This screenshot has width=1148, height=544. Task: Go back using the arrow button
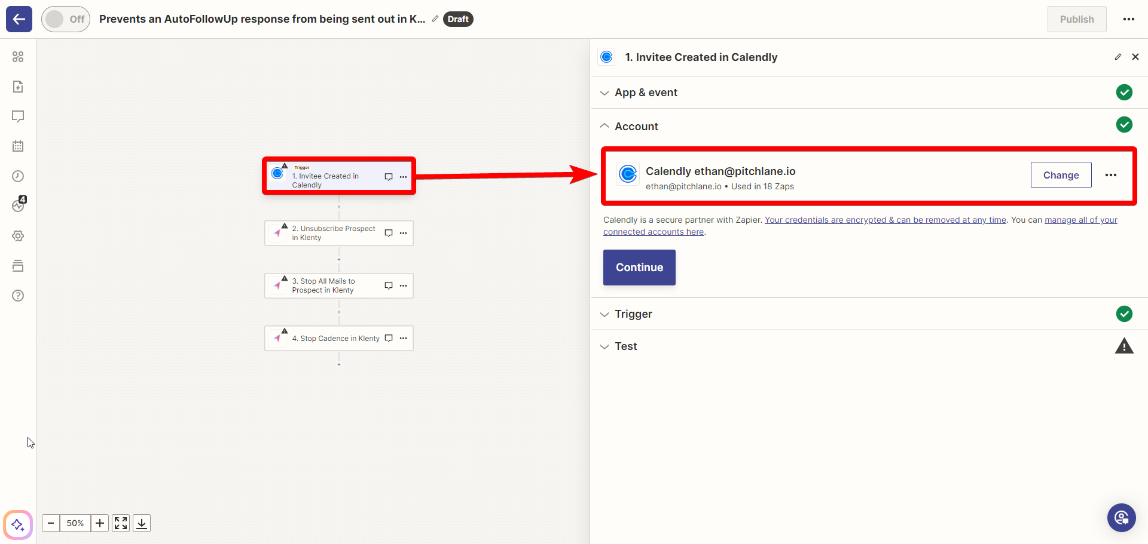[x=19, y=19]
